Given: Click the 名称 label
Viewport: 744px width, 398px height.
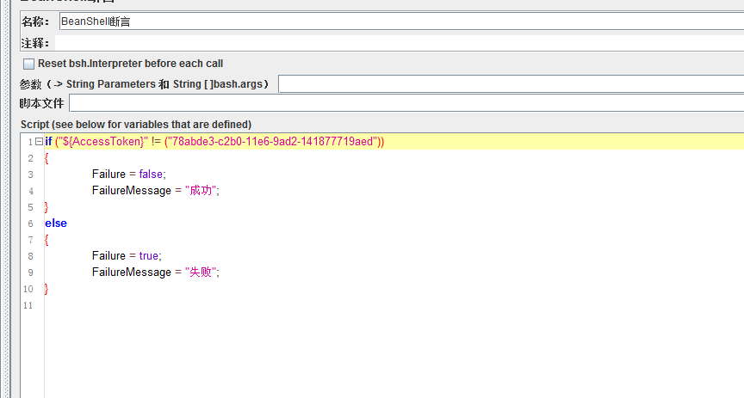Looking at the screenshot, I should pyautogui.click(x=35, y=21).
